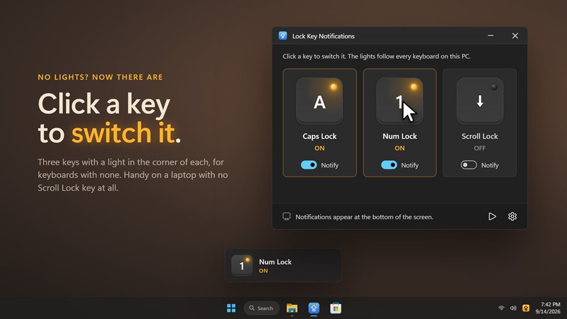Click the Scroll Lock key tile with down arrow
Image resolution: width=567 pixels, height=319 pixels.
point(480,101)
